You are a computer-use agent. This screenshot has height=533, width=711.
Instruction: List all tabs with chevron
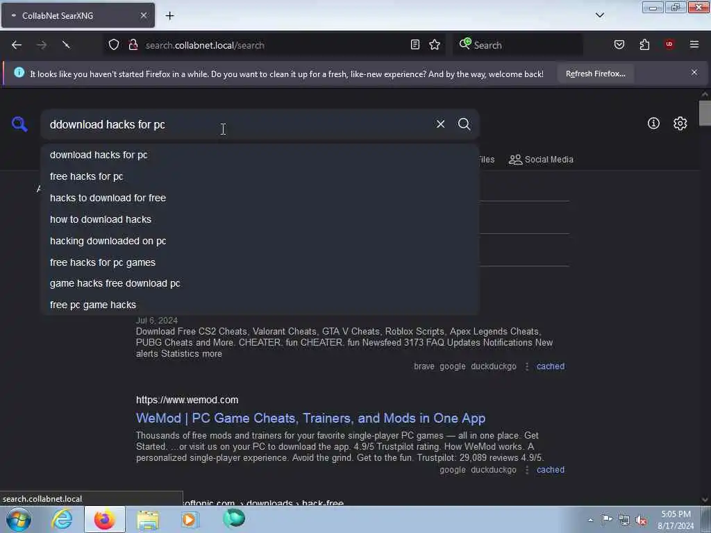600,15
